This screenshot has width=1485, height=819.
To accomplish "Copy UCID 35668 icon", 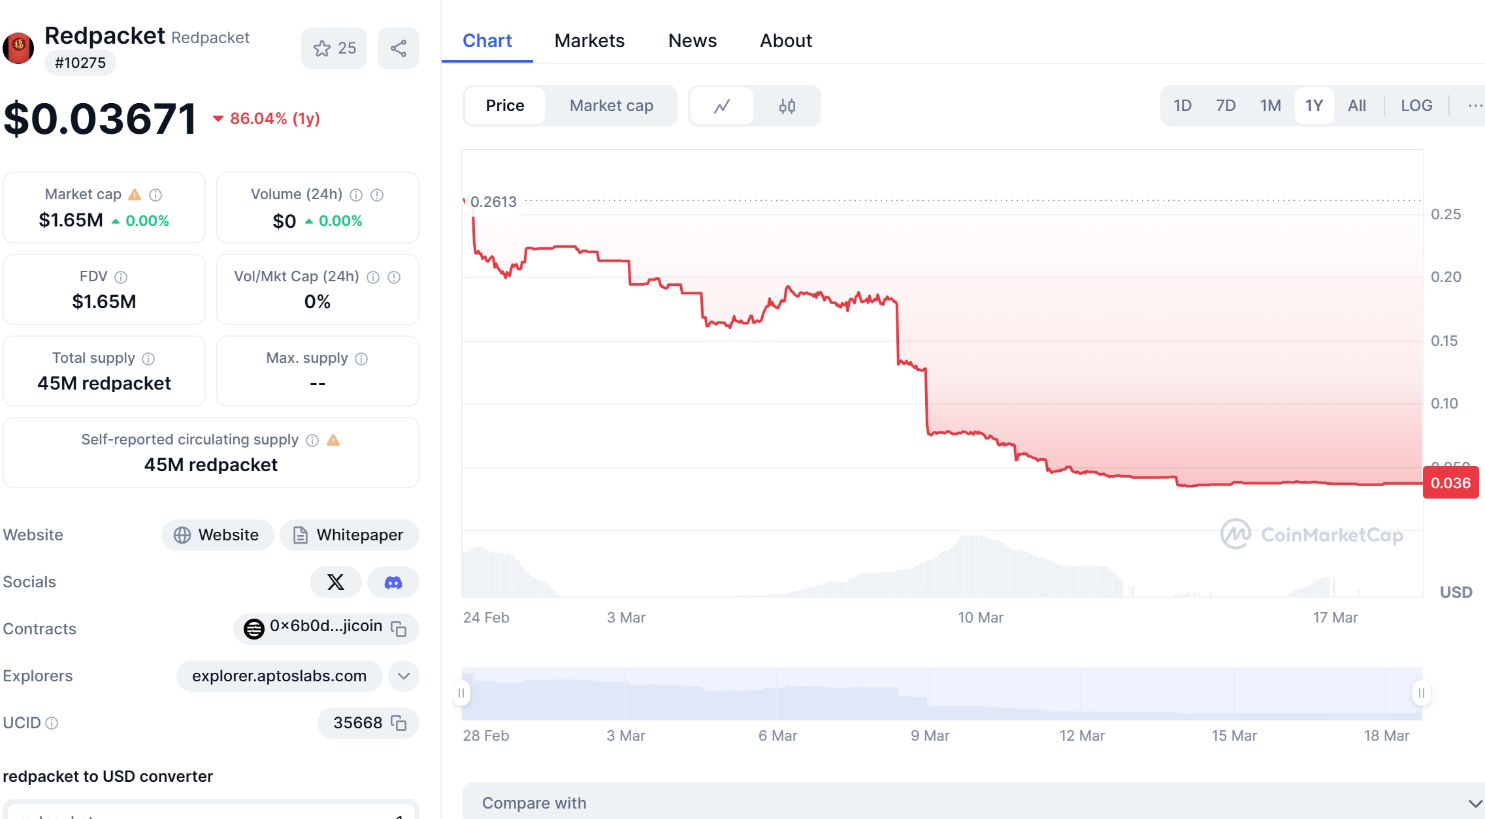I will tap(399, 722).
